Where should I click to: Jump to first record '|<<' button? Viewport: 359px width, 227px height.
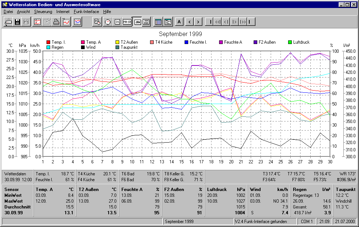point(218,22)
